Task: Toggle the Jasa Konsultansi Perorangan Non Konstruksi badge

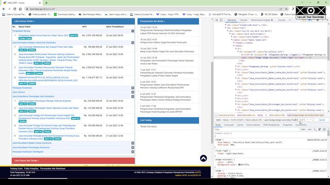Action: (x=133, y=97)
